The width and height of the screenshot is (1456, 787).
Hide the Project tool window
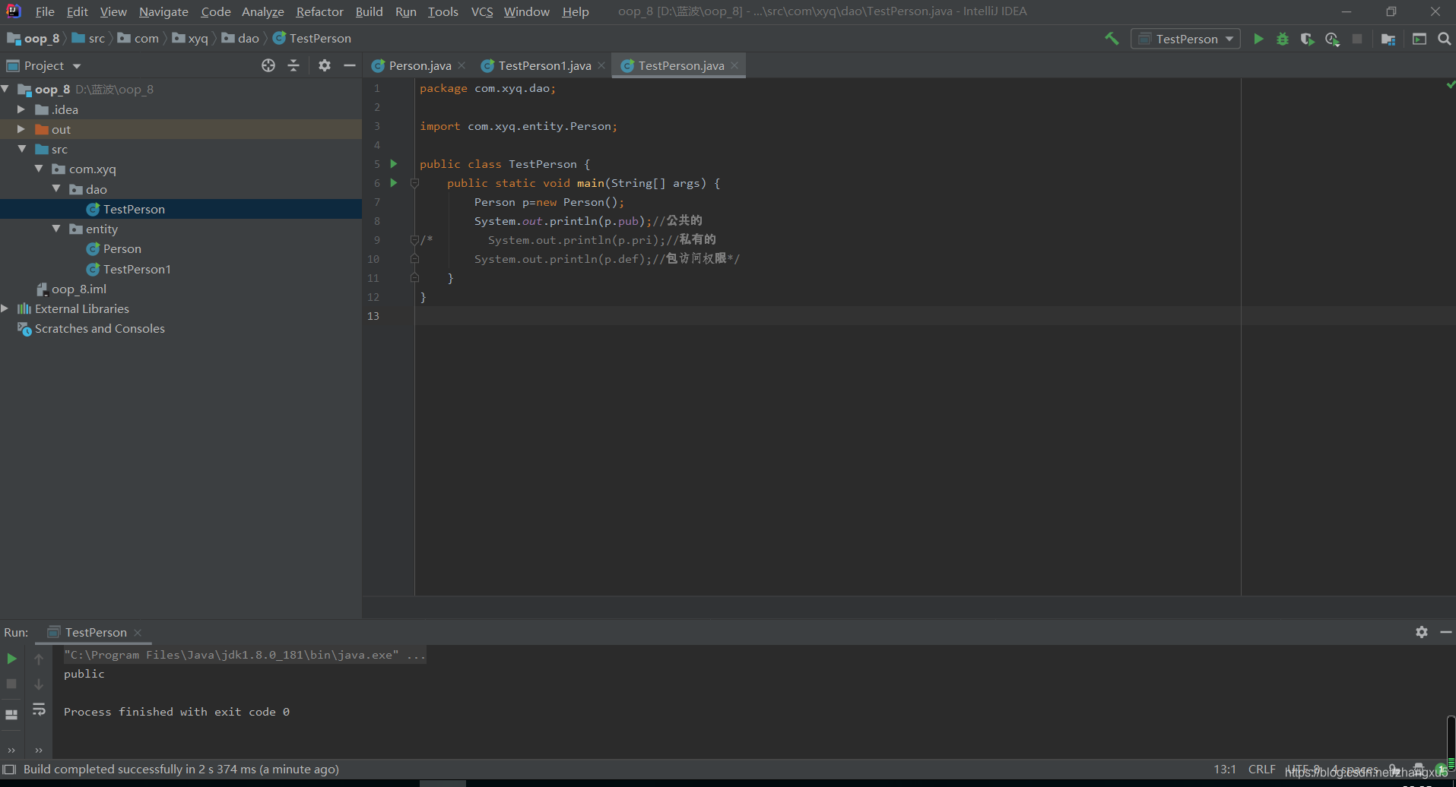[x=350, y=65]
